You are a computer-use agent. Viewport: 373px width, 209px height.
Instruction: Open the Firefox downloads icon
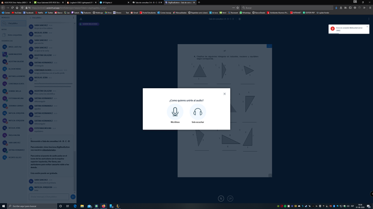click(x=336, y=8)
